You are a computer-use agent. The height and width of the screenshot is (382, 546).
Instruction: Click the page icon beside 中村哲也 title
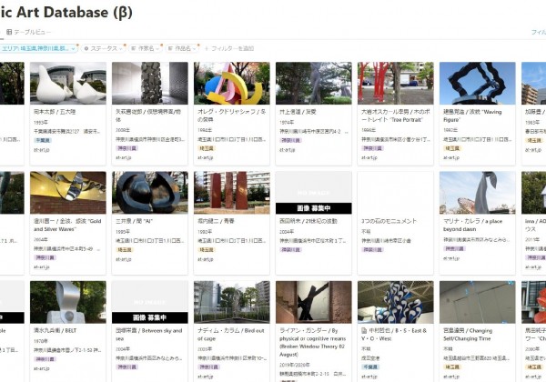pos(364,330)
